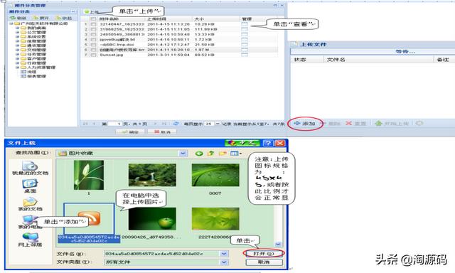Select the 文档管理 tree item
This screenshot has width=455, height=273.
(x=36, y=50)
